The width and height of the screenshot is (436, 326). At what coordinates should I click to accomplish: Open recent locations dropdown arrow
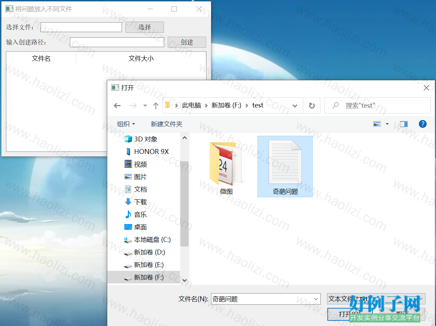pyautogui.click(x=145, y=105)
